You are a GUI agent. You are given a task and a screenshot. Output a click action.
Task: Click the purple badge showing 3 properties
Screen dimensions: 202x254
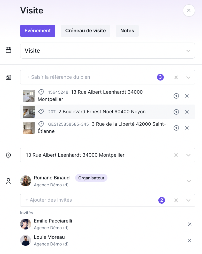pyautogui.click(x=160, y=77)
